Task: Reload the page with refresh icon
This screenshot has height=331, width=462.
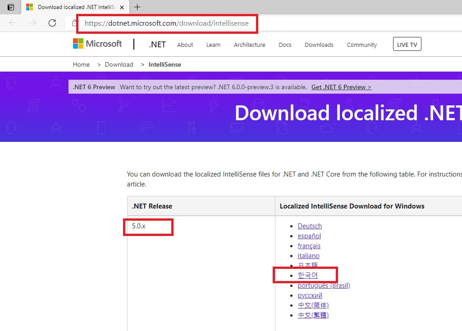Action: 52,23
